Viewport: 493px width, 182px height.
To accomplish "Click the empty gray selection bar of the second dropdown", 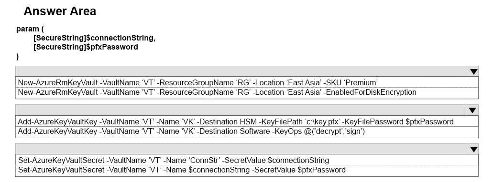I will tap(241, 110).
